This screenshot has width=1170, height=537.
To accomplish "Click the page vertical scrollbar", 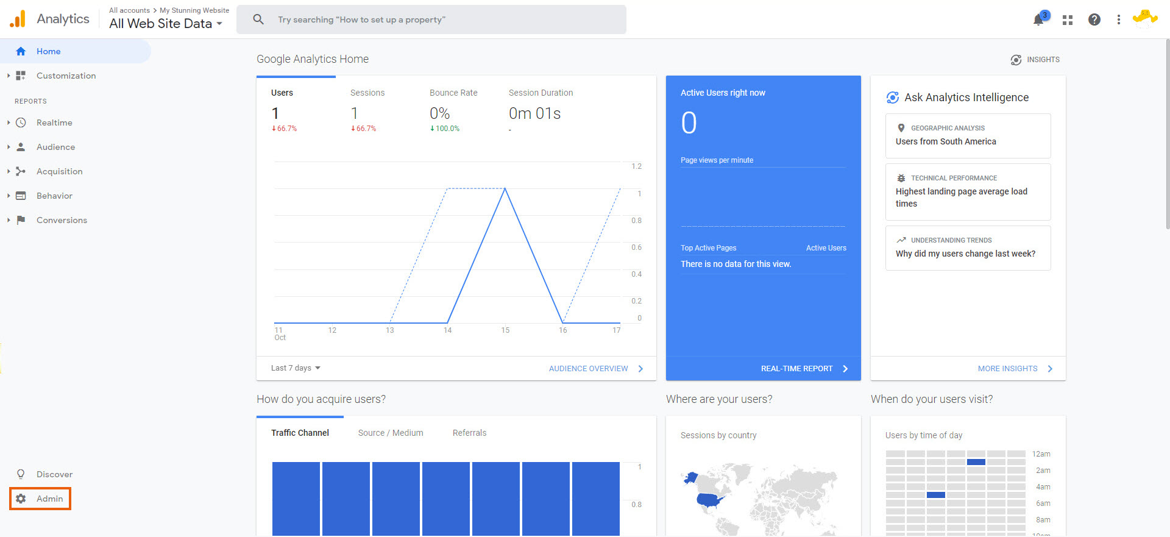I will [1167, 134].
